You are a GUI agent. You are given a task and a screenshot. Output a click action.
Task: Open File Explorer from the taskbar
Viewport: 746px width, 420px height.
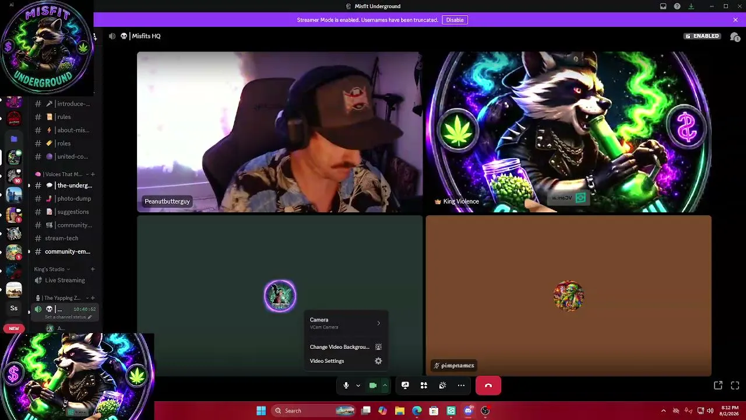pyautogui.click(x=400, y=411)
